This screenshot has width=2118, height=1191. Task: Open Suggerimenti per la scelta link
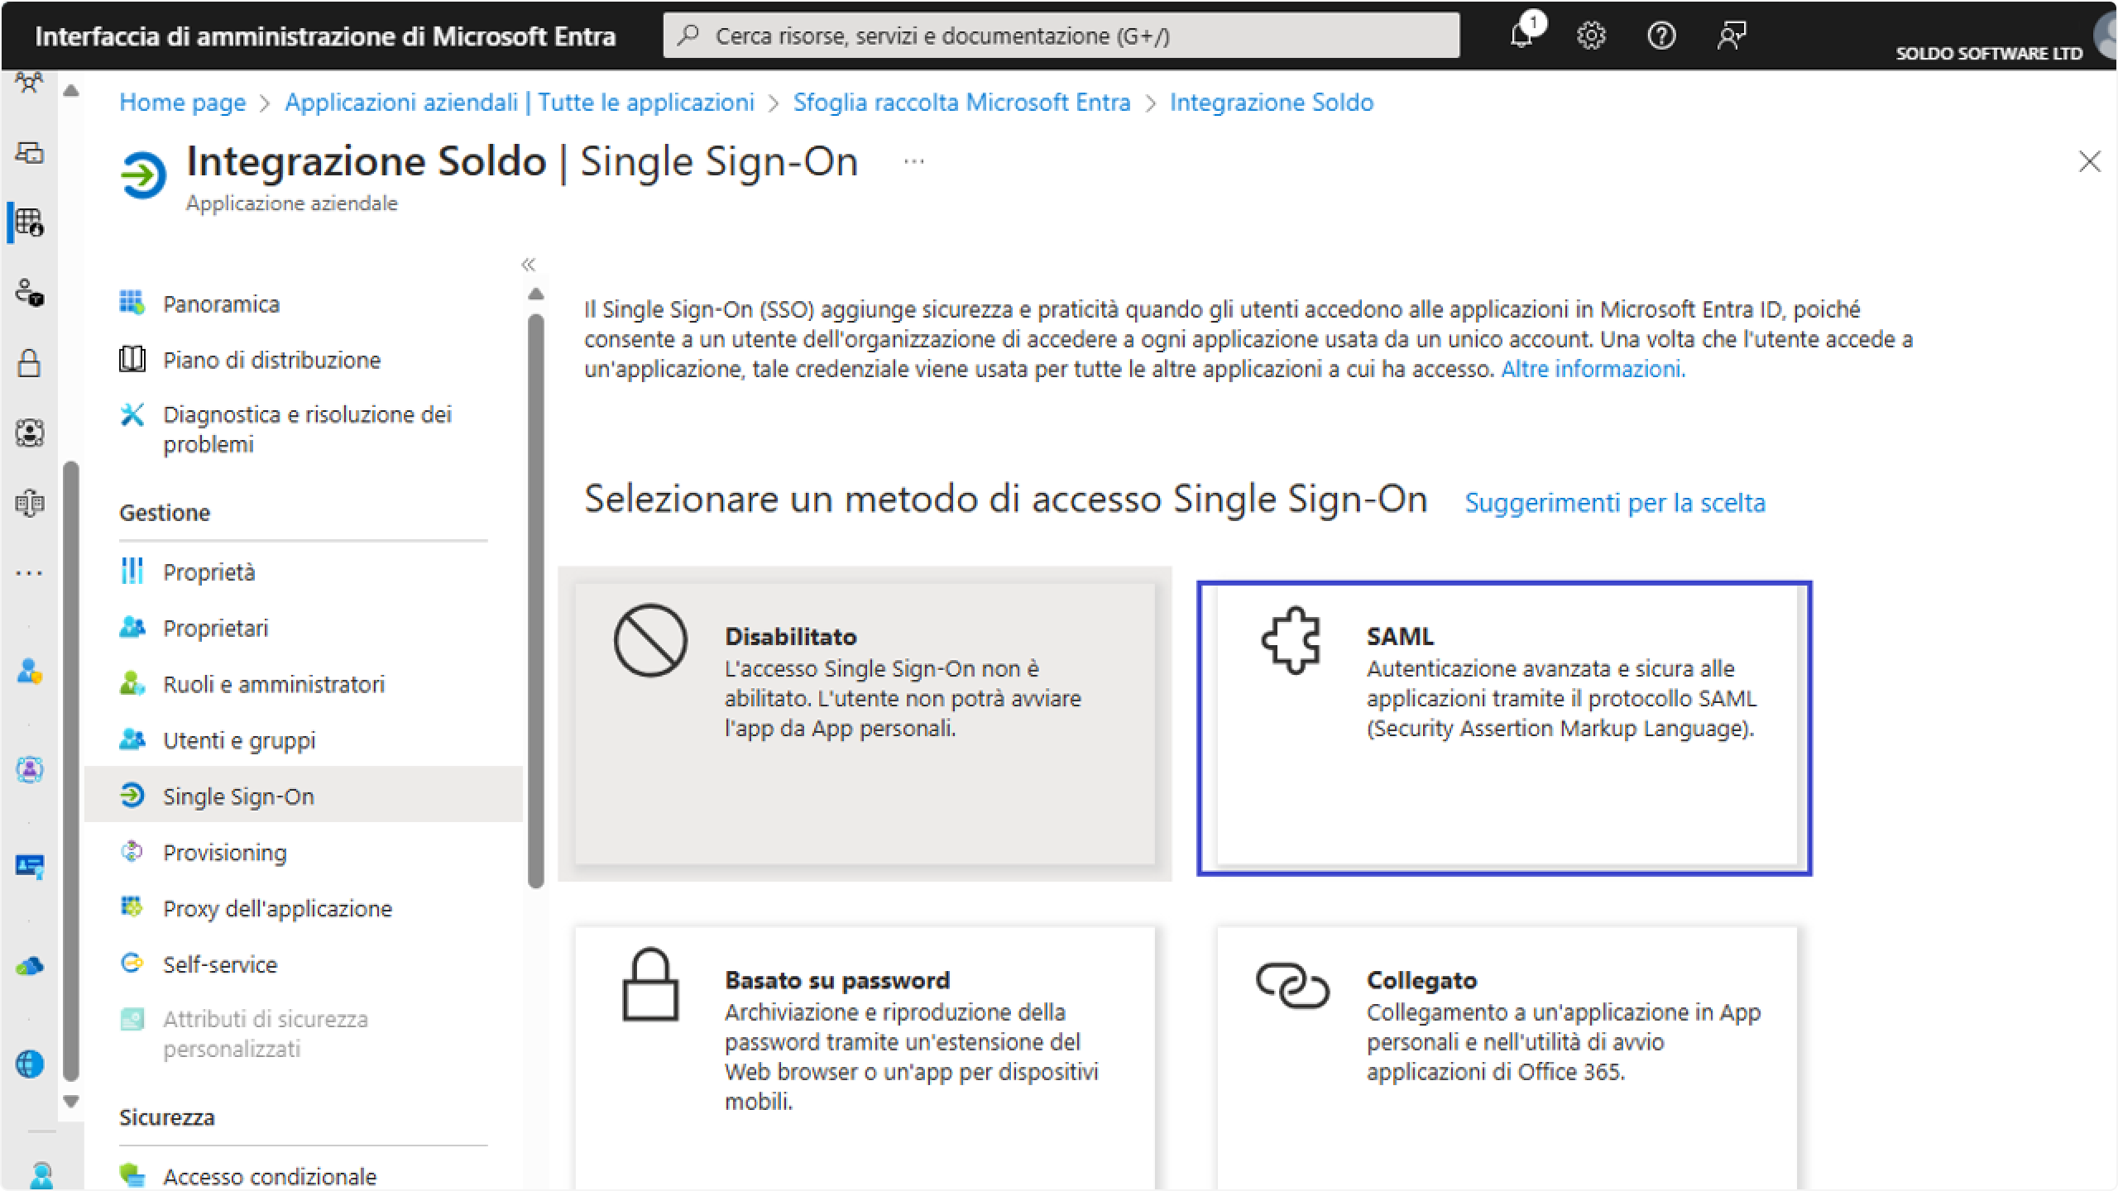click(1615, 503)
